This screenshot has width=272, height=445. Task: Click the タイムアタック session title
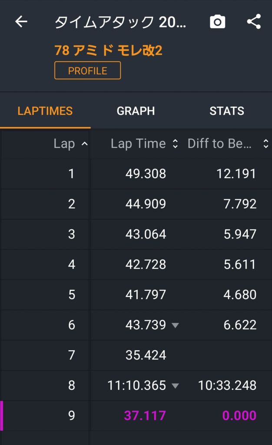120,22
